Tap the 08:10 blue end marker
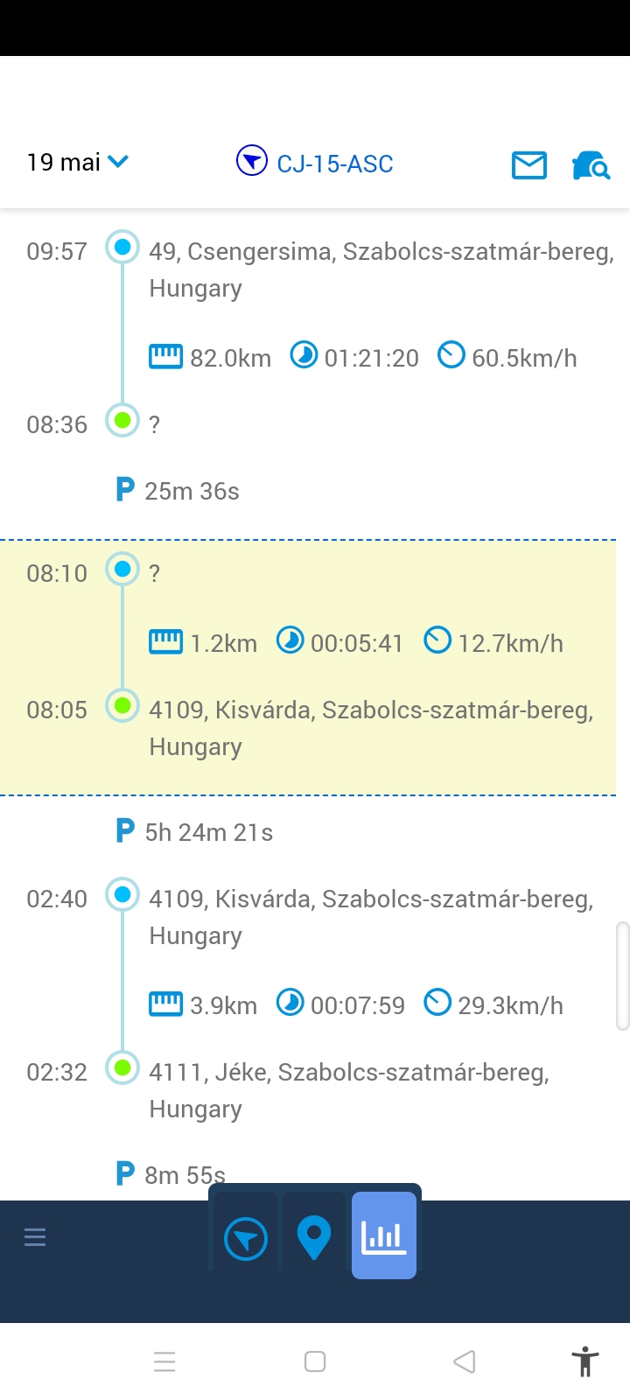The width and height of the screenshot is (630, 1400). tap(122, 570)
